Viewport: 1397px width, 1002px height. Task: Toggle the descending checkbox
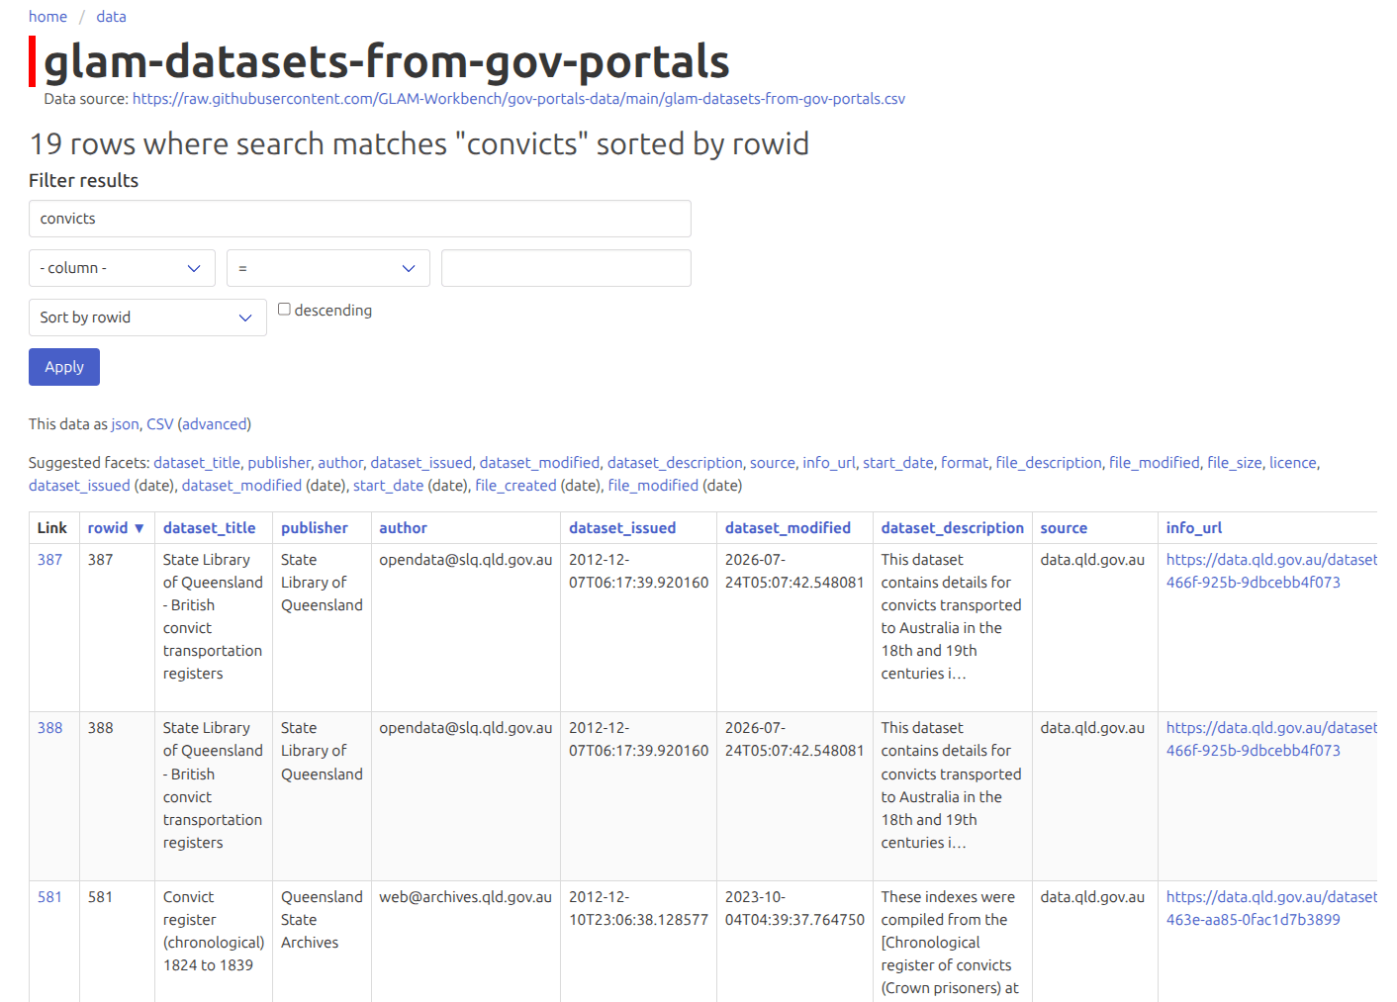[284, 310]
